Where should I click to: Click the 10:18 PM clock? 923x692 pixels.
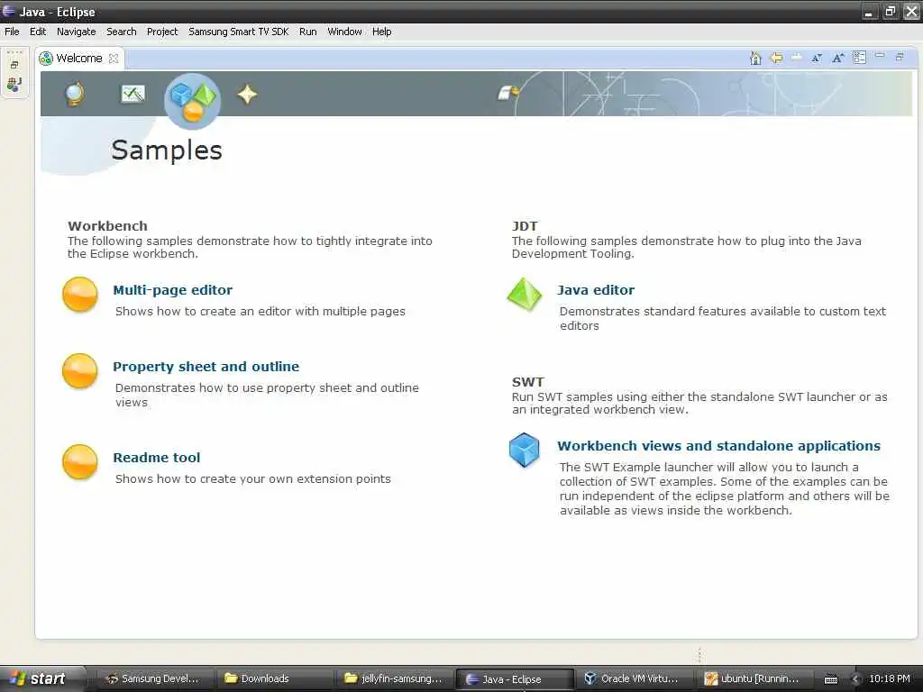tap(890, 678)
